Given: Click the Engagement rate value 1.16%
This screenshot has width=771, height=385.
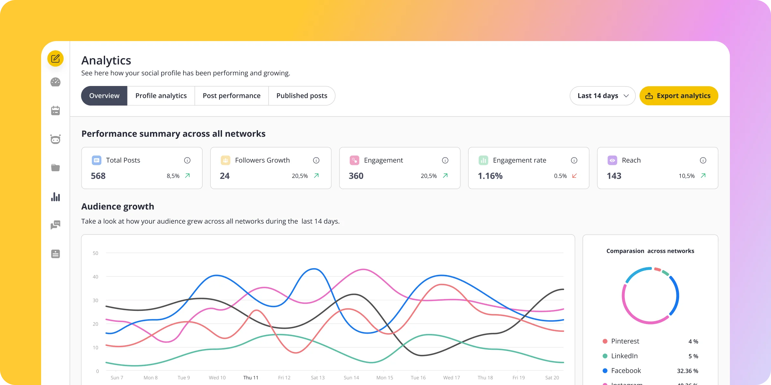Looking at the screenshot, I should point(490,176).
